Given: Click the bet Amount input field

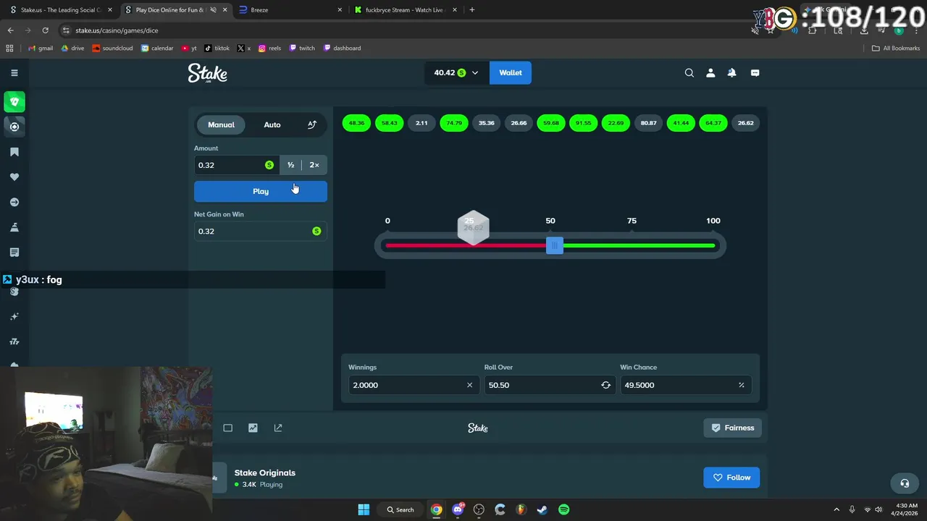Looking at the screenshot, I should [237, 165].
